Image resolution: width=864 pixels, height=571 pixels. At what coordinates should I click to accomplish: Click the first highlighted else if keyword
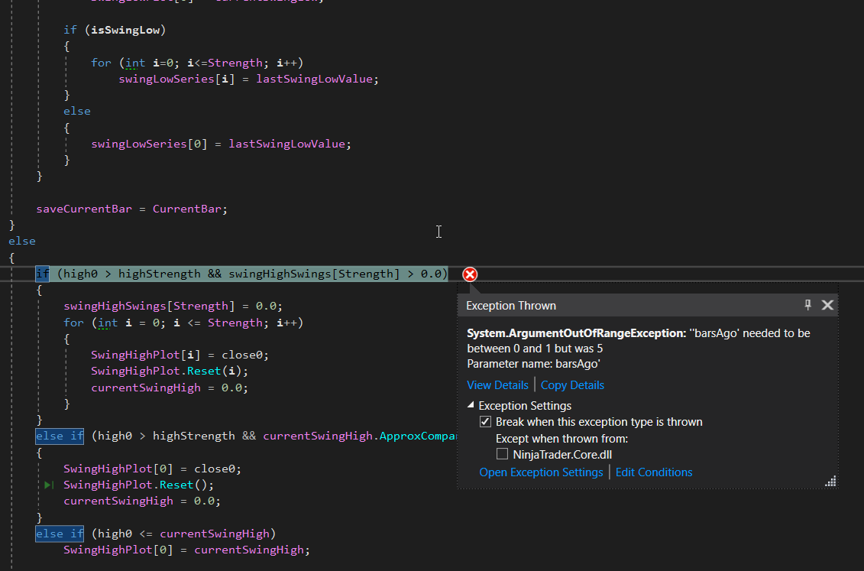pos(60,436)
